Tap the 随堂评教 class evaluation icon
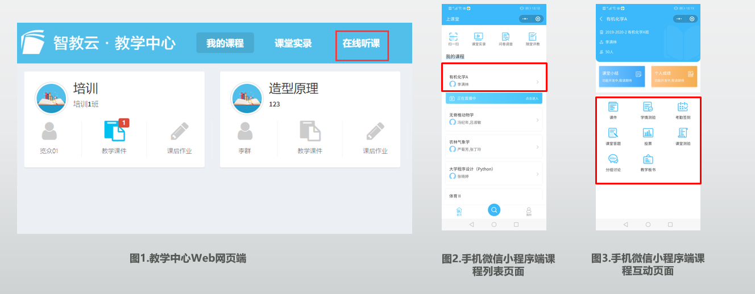The image size is (755, 294). point(533,37)
